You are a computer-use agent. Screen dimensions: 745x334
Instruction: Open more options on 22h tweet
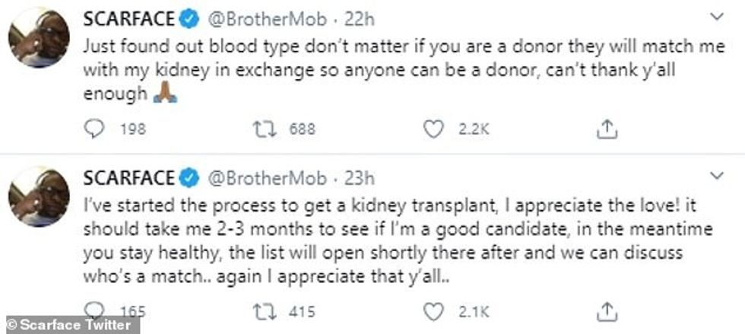(716, 16)
